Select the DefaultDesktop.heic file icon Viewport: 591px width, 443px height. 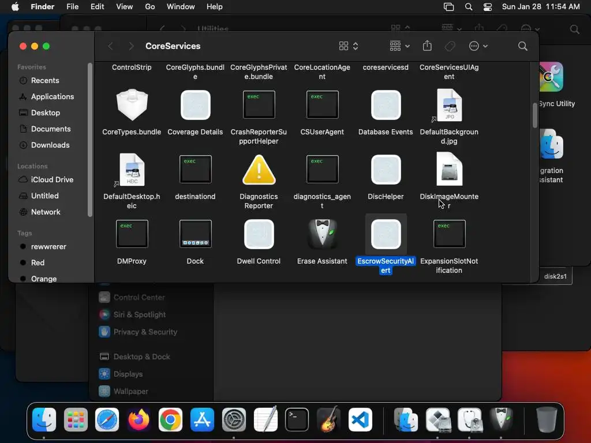click(132, 170)
